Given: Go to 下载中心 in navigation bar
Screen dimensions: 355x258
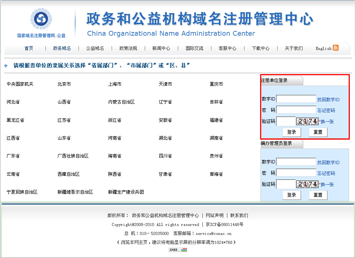Looking at the screenshot, I should pos(260,48).
